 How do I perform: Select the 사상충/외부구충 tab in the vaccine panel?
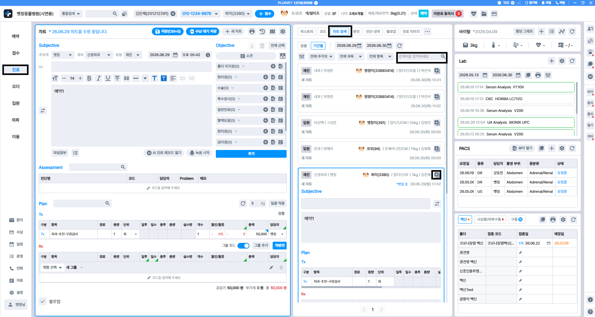tap(490, 219)
